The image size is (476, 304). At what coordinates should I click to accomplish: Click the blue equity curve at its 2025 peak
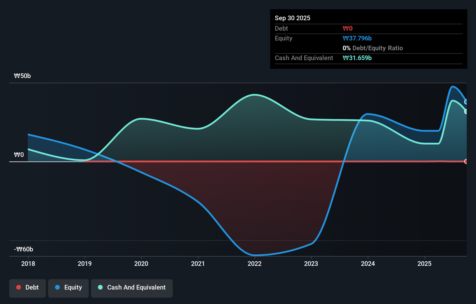453,87
